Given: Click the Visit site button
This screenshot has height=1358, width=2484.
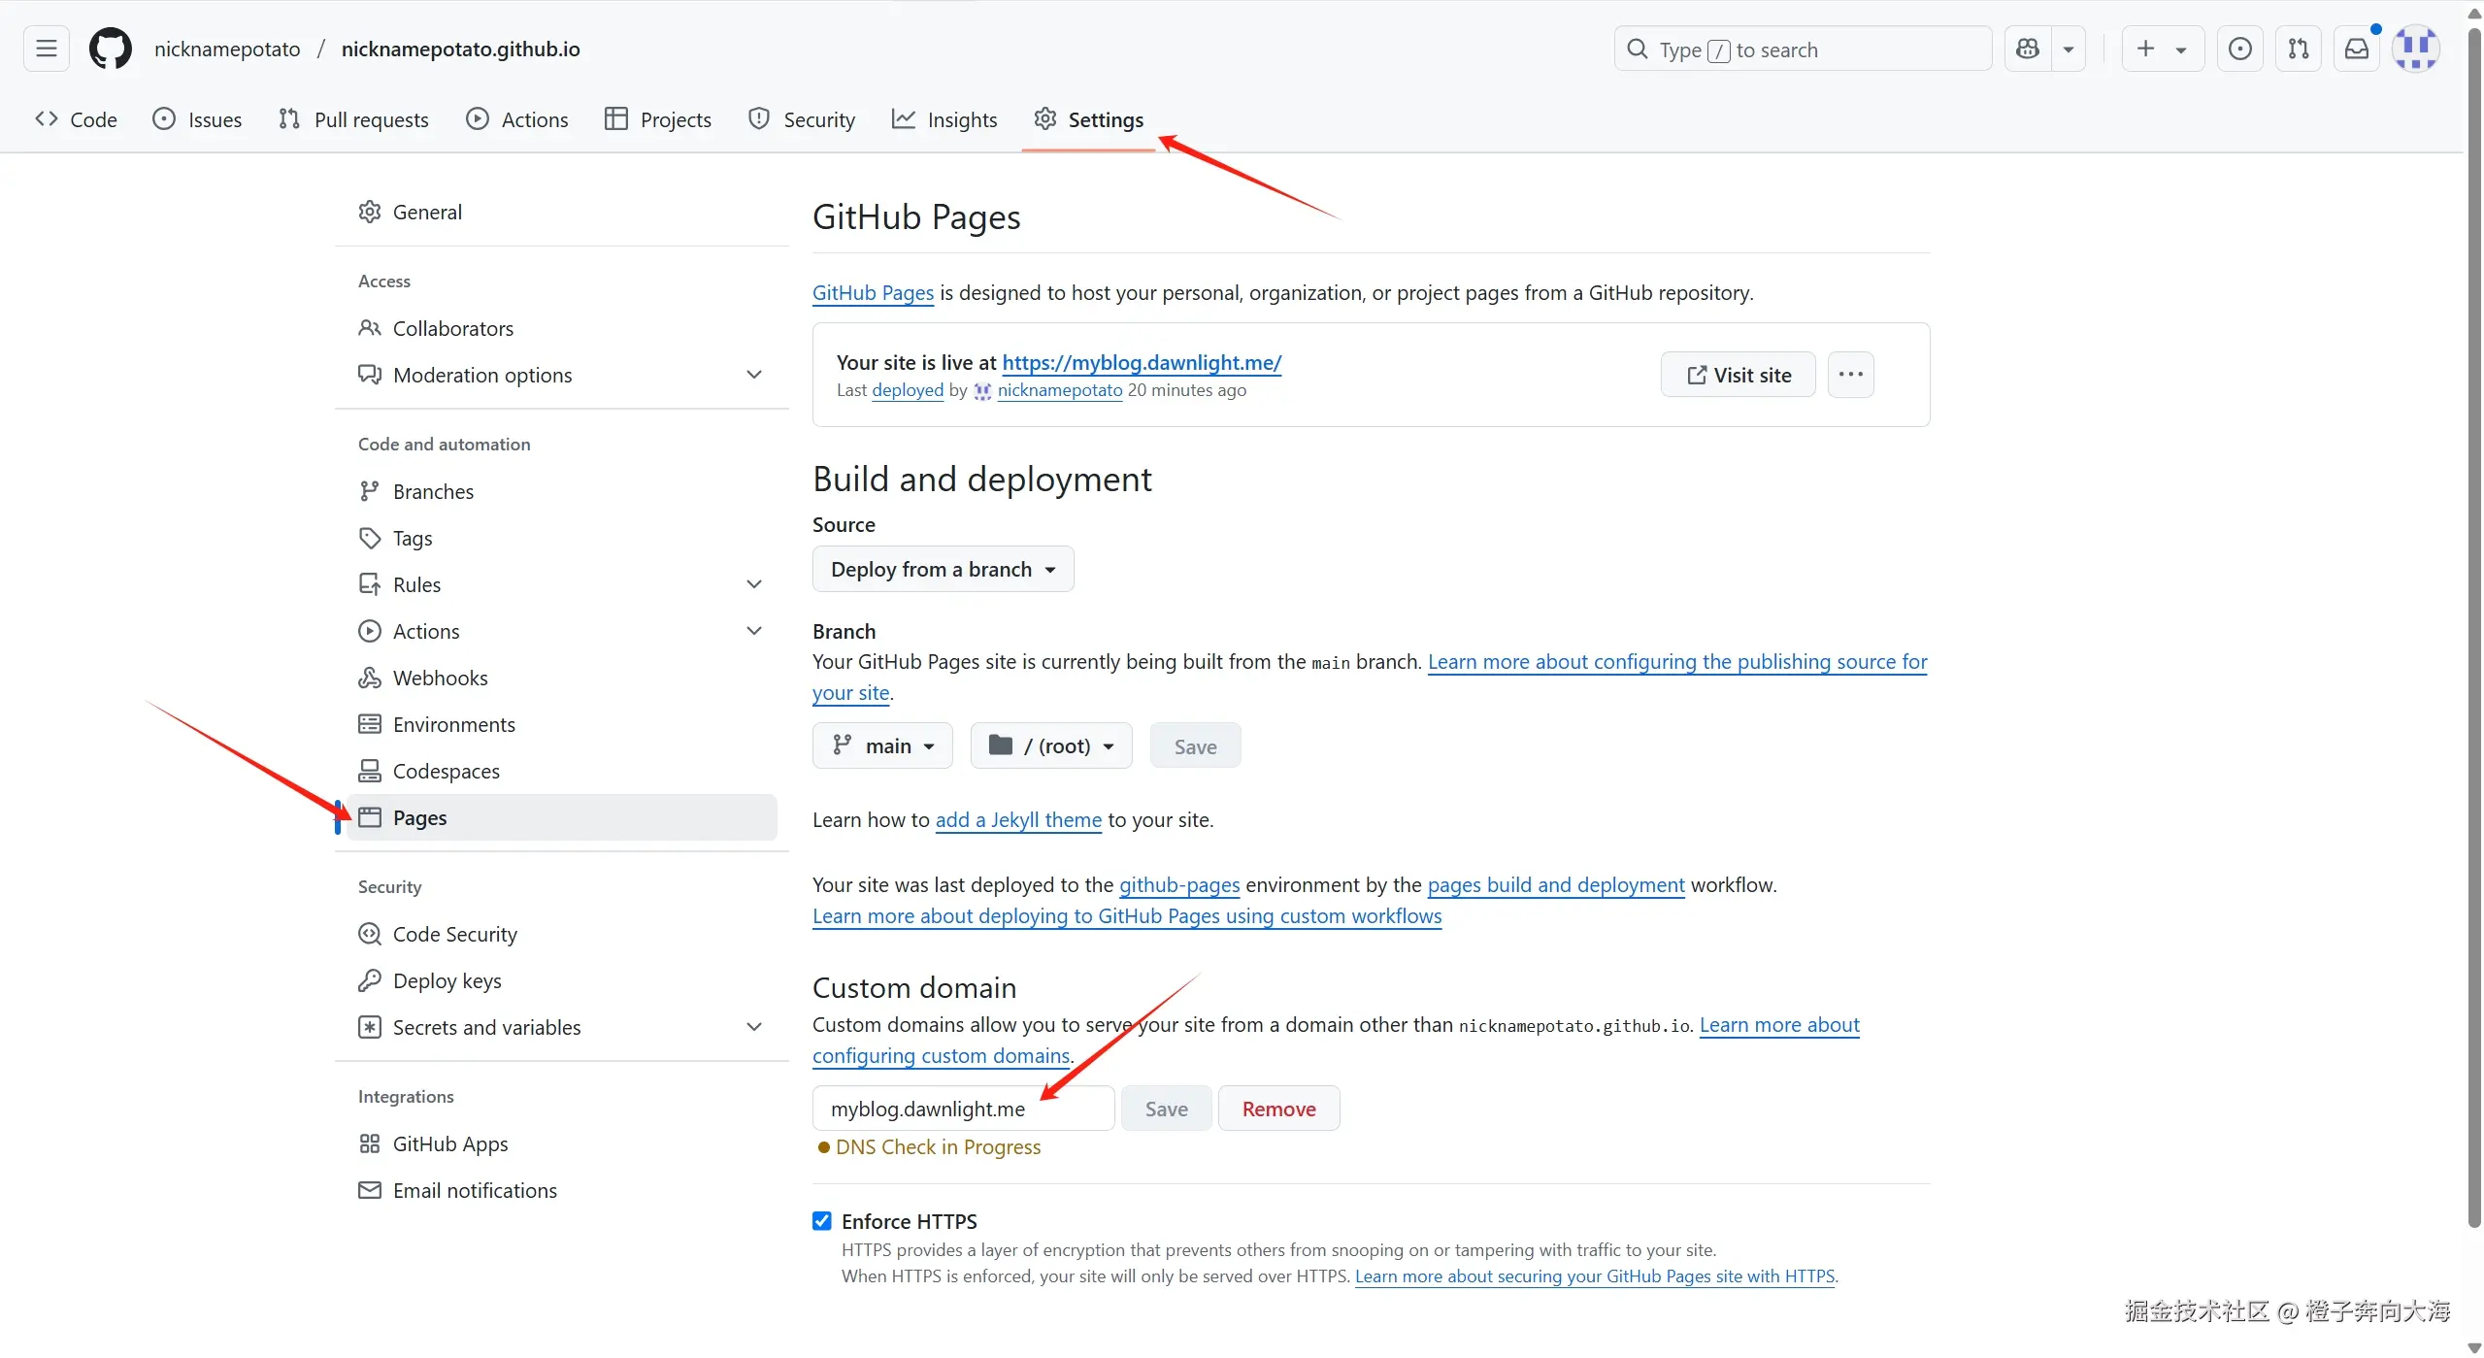Looking at the screenshot, I should click(x=1738, y=375).
